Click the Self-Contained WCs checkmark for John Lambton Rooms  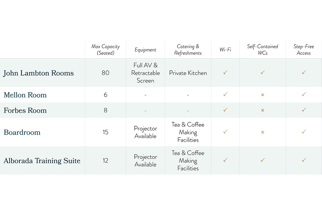263,73
